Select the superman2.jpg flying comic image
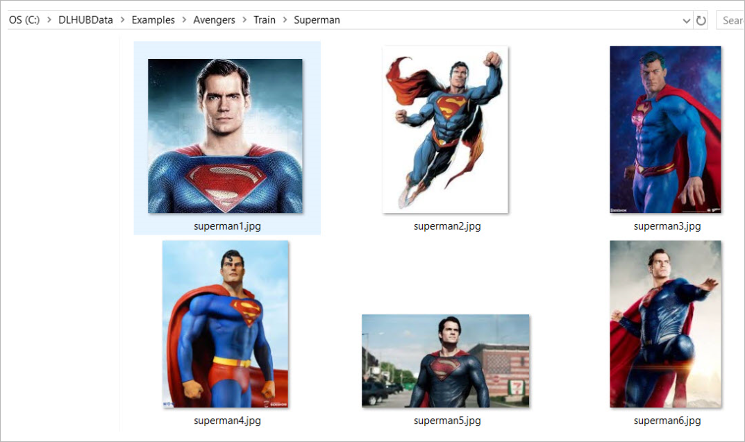Screen dimensions: 745x442 (x=446, y=130)
